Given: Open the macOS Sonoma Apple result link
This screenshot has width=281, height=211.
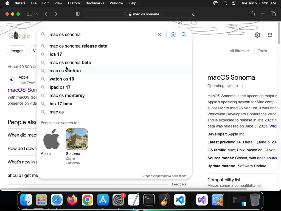Looking at the screenshot, I should pos(22,90).
